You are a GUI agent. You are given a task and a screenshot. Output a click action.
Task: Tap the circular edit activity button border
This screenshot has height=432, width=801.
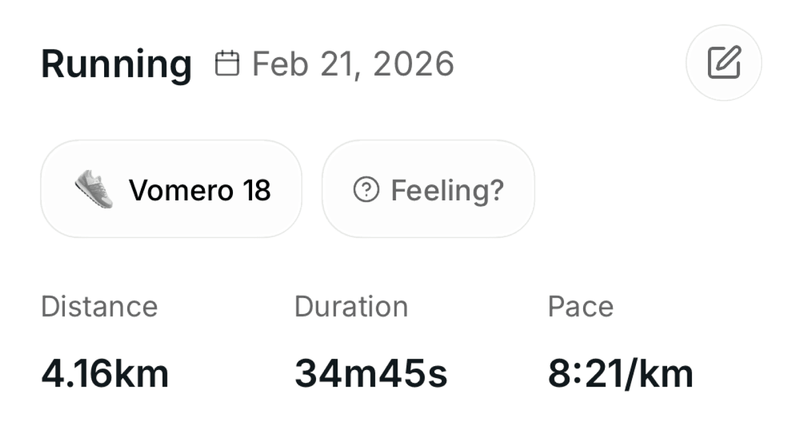point(724,26)
